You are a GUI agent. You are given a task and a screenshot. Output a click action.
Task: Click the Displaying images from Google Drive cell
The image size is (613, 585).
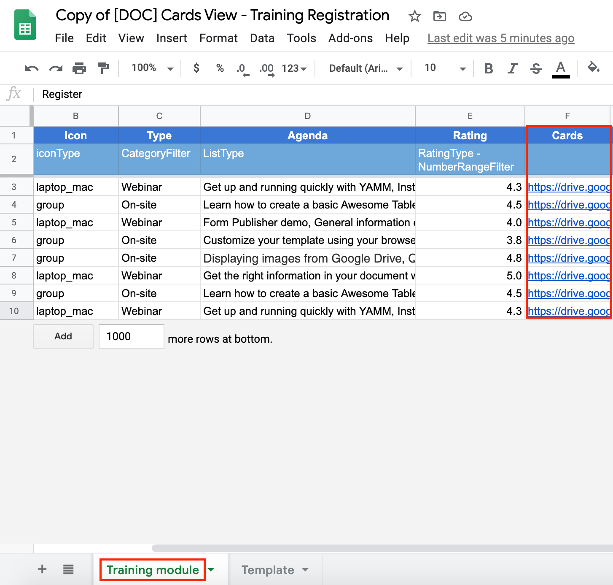(x=308, y=258)
